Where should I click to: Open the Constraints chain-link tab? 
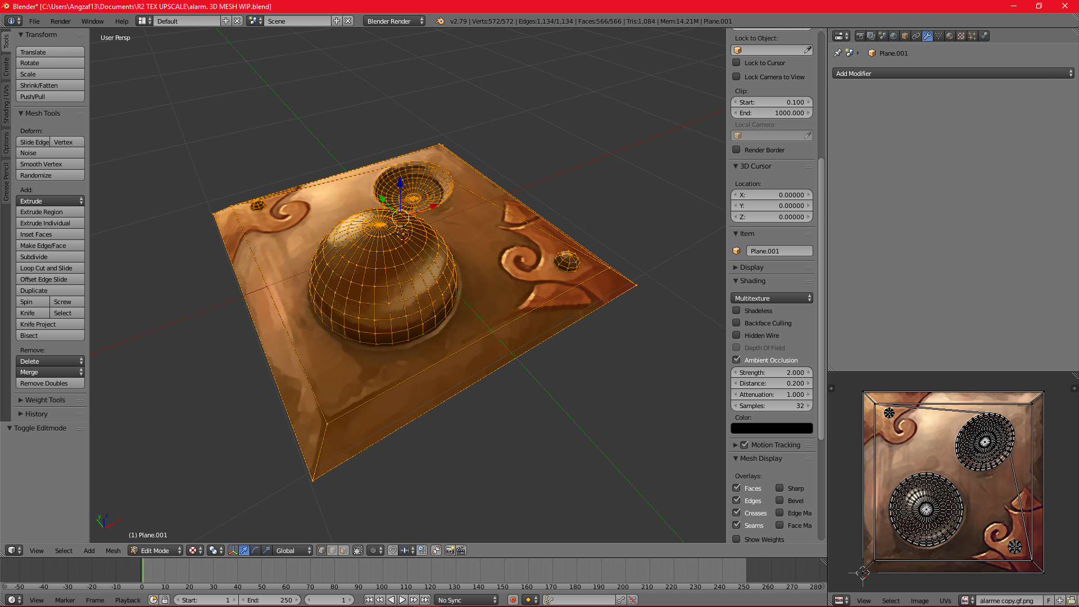point(916,36)
